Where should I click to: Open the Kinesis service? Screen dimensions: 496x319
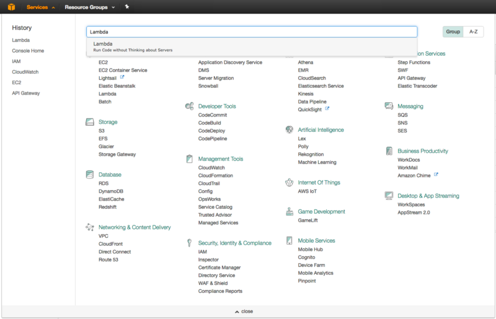(306, 94)
